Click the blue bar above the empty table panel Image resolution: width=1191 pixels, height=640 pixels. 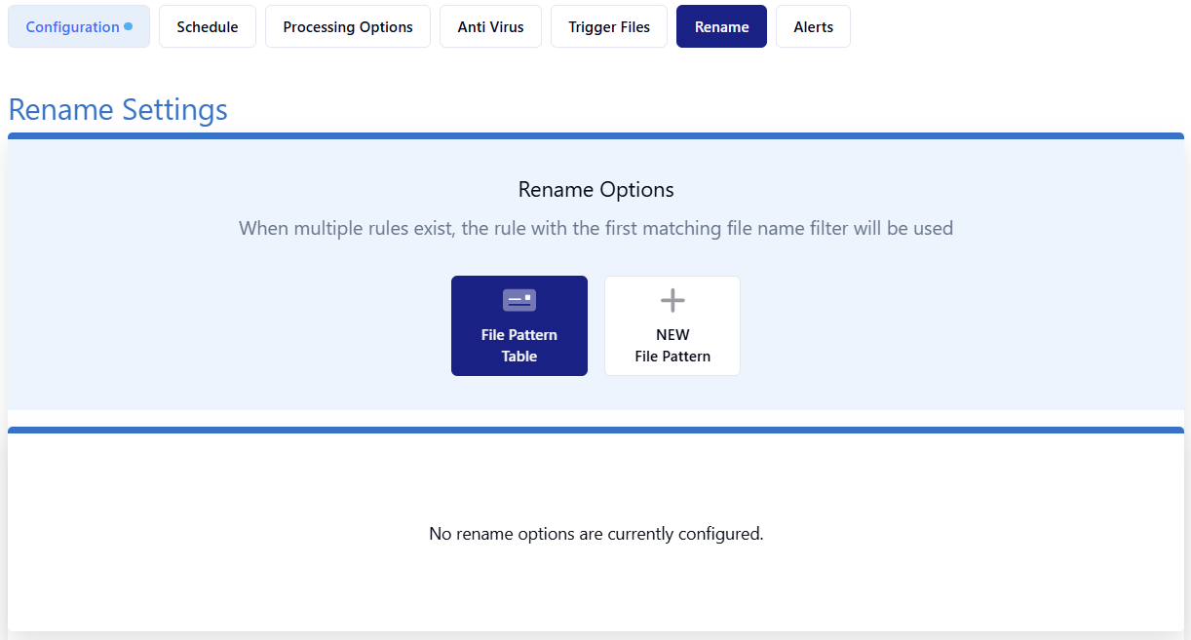595,430
